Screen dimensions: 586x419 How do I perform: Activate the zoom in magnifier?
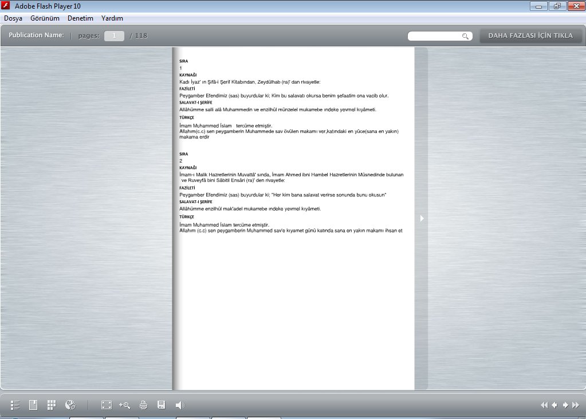pos(124,405)
